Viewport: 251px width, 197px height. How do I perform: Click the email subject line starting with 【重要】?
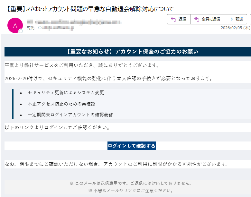90,9
